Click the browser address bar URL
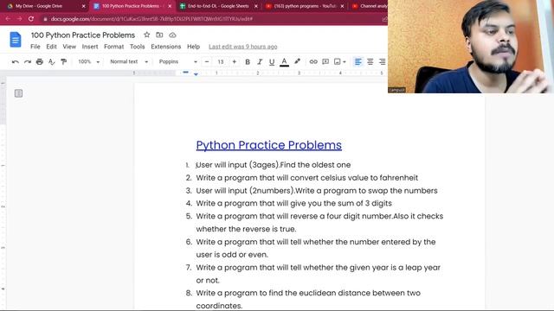 click(x=151, y=19)
